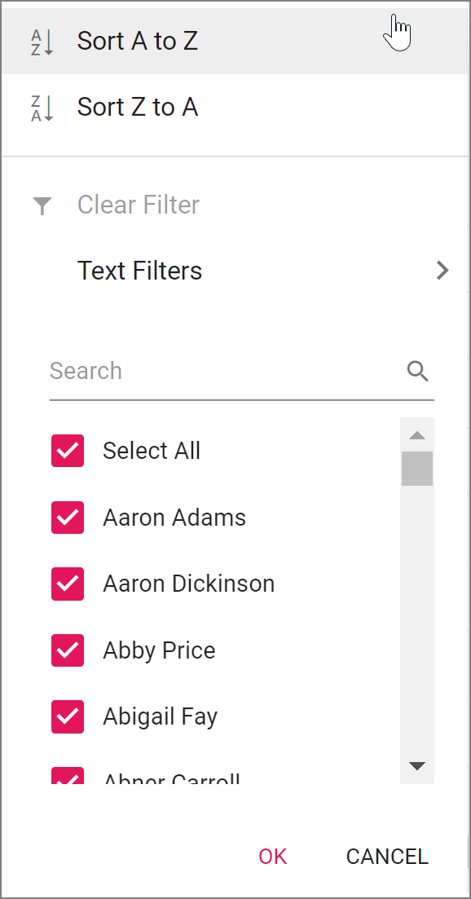This screenshot has width=471, height=899.
Task: Click the Z-A sort descending icon
Action: coord(42,108)
